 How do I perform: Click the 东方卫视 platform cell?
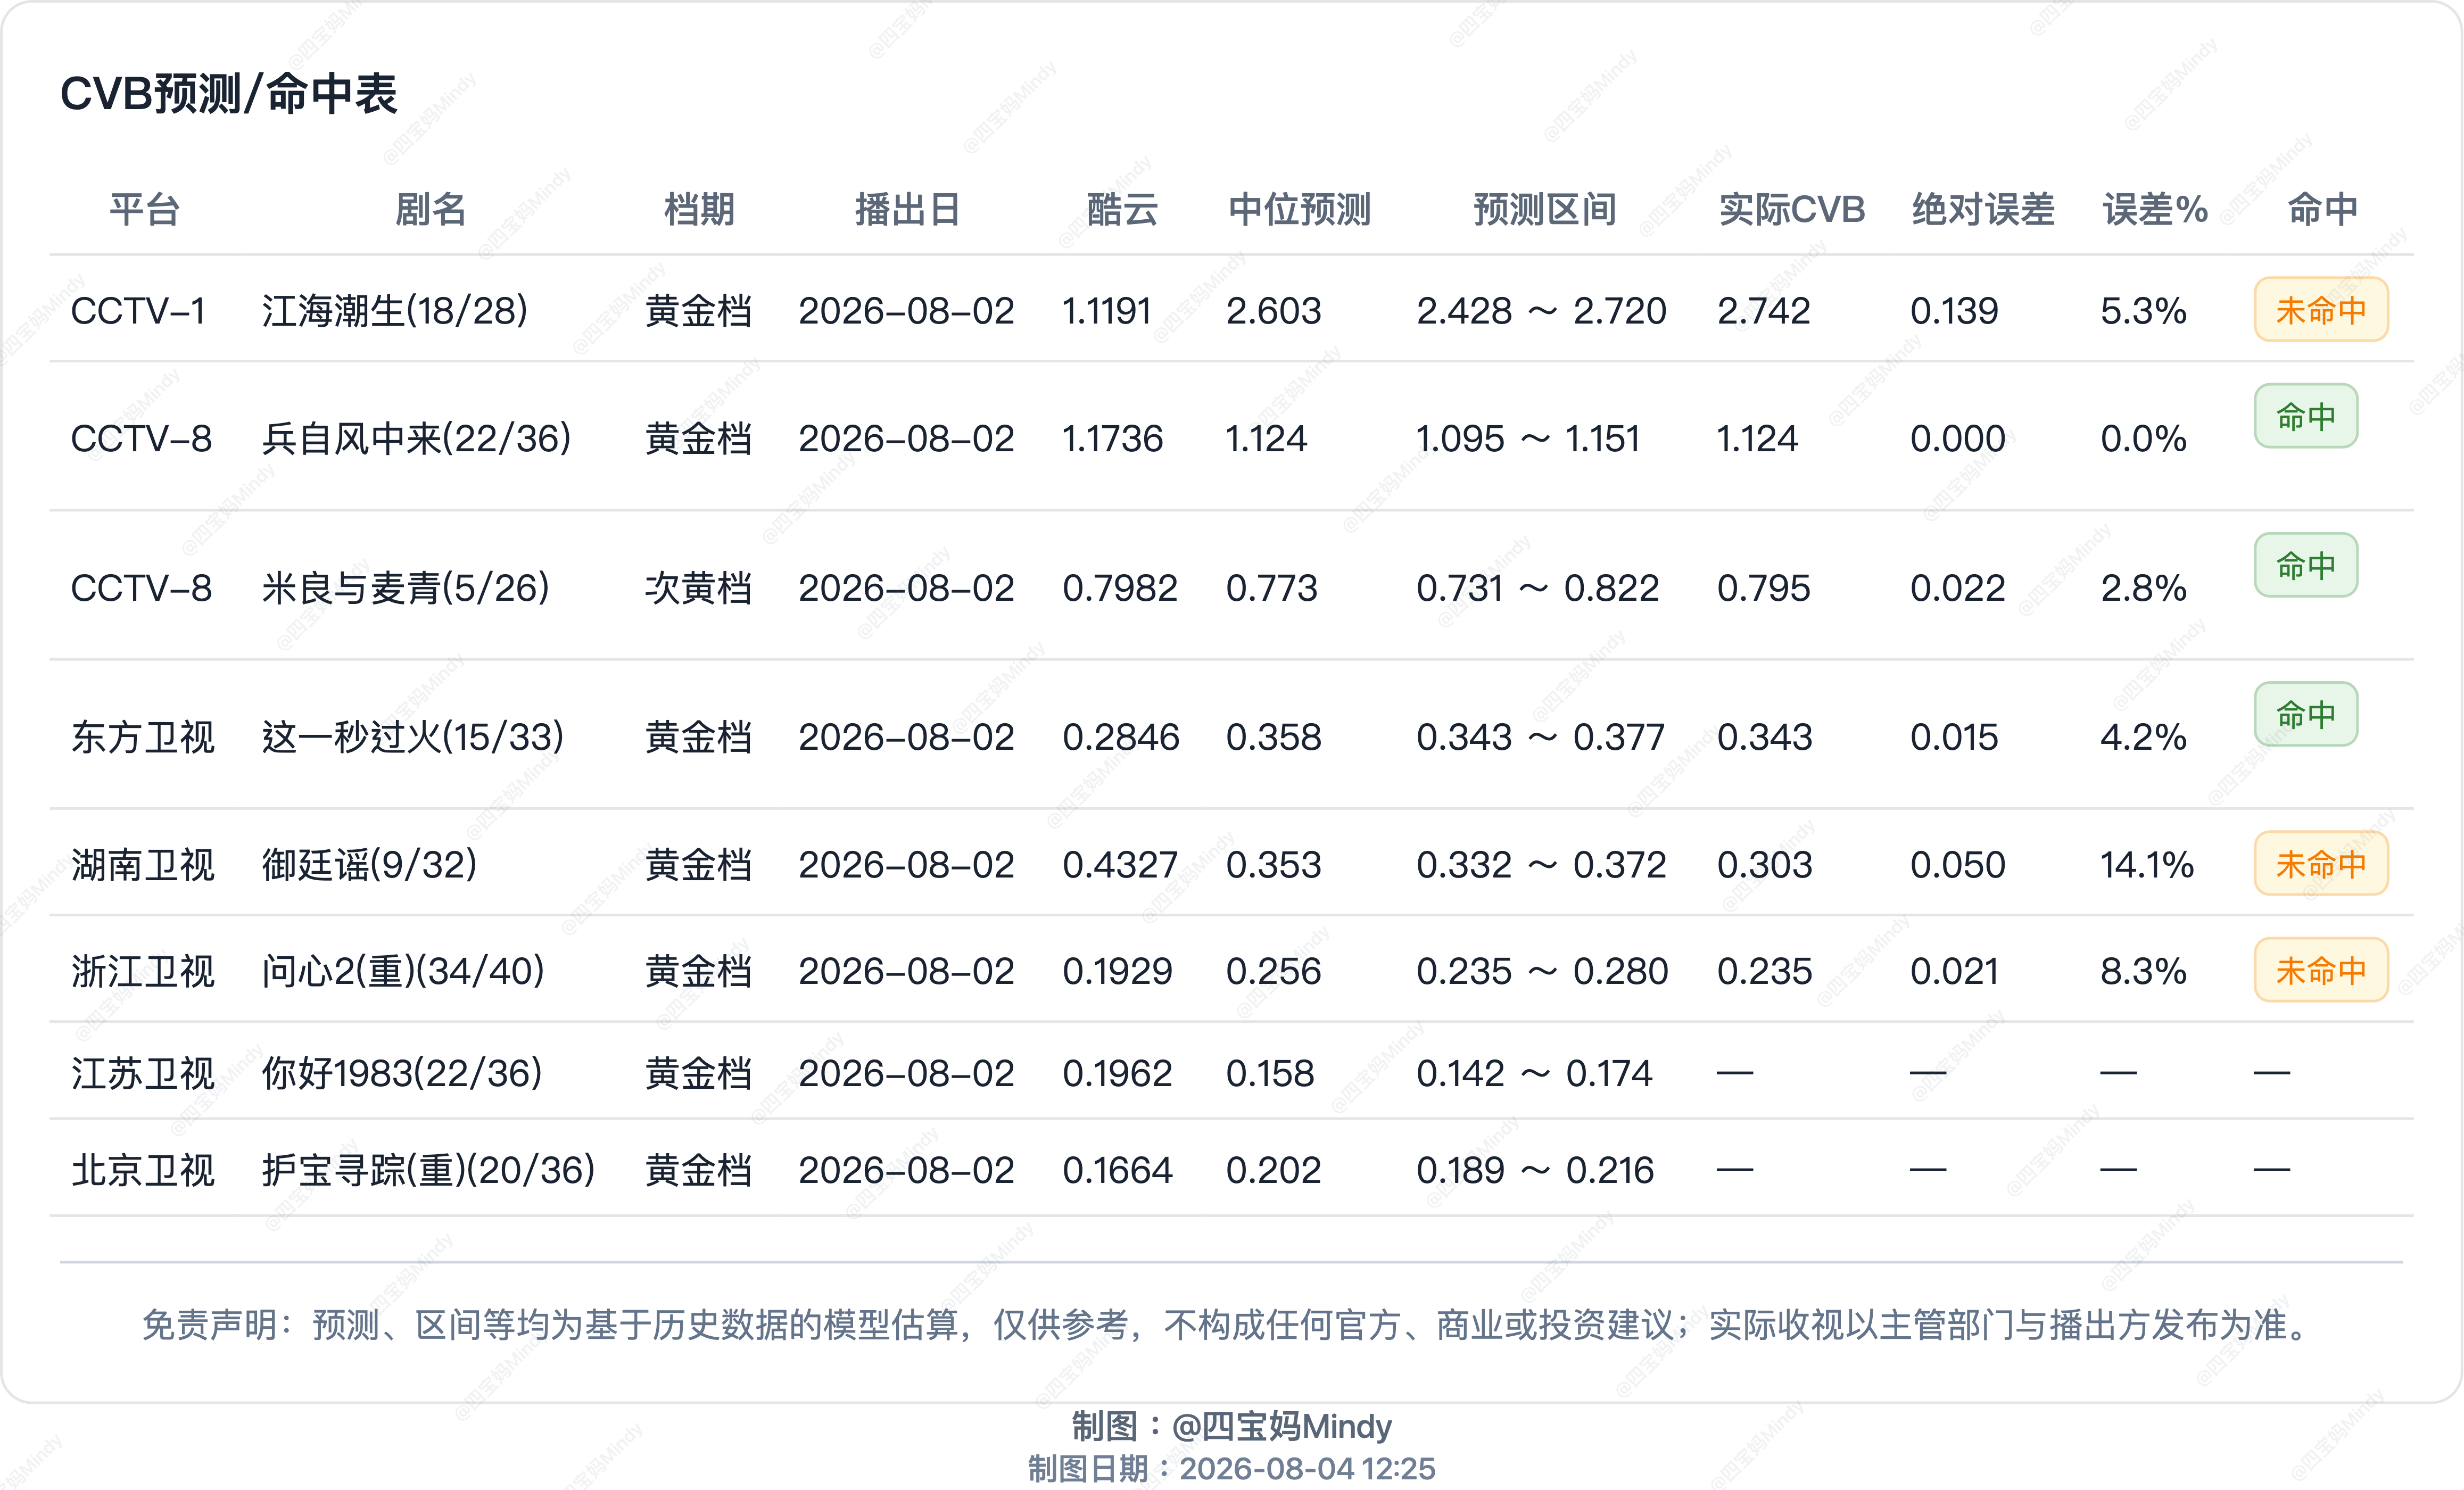click(x=143, y=737)
